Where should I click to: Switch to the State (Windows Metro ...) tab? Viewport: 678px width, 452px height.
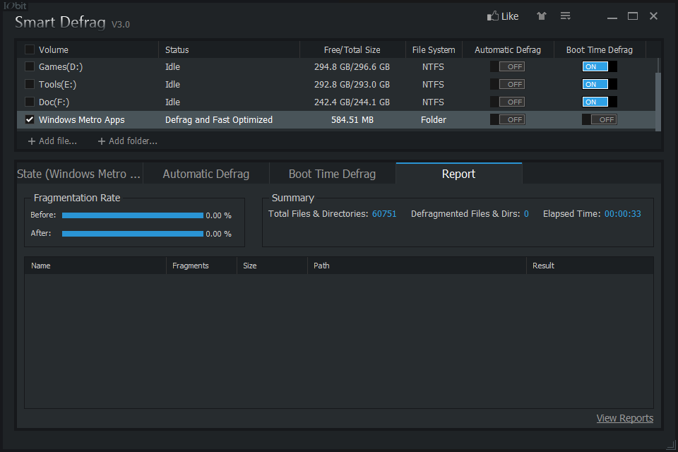80,174
